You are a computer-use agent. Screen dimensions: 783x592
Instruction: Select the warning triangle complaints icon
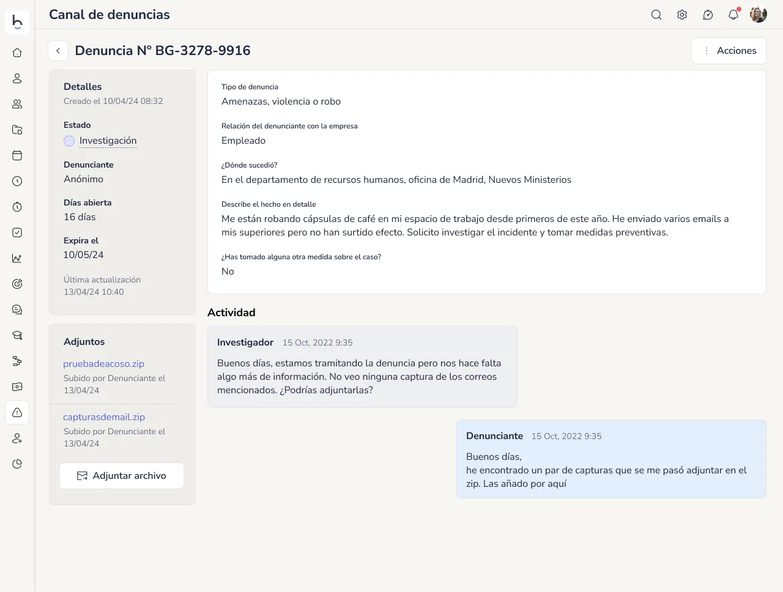click(x=17, y=412)
